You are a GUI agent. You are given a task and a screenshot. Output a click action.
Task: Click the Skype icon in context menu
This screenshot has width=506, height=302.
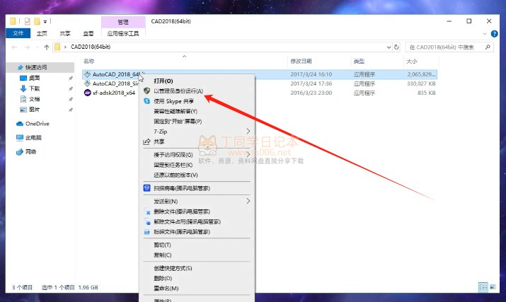point(146,101)
